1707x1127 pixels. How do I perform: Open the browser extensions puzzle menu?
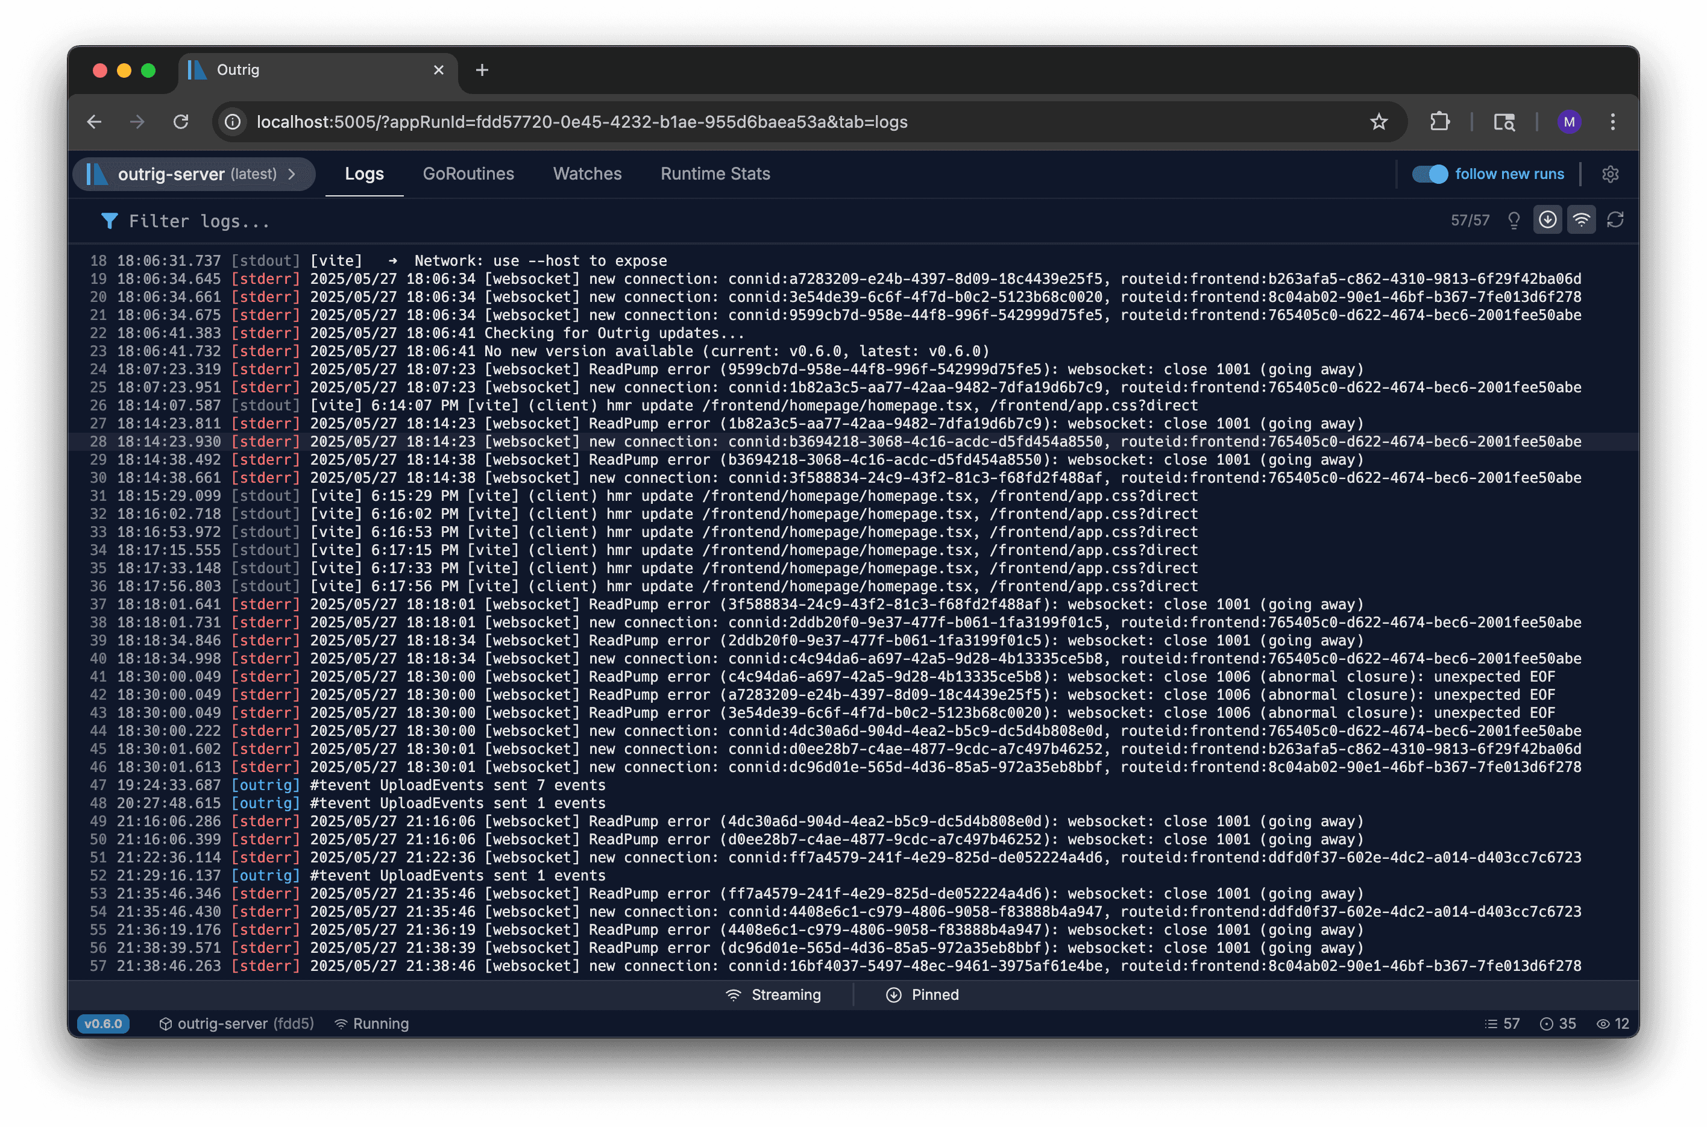[x=1439, y=122]
